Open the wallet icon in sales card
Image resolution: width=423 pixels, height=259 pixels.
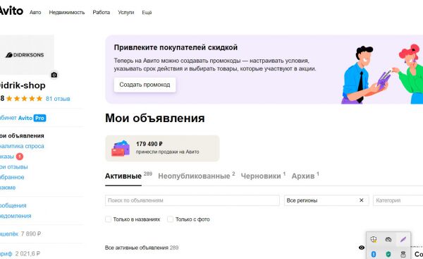(121, 148)
